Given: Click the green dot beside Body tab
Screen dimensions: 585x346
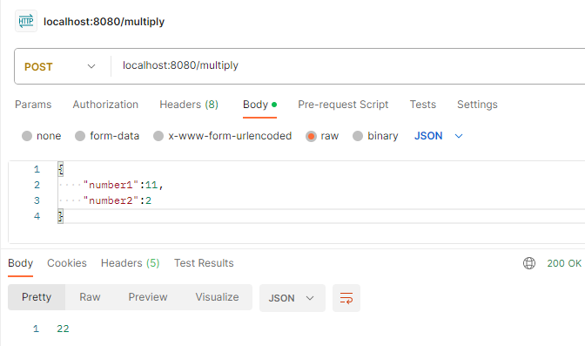Looking at the screenshot, I should pyautogui.click(x=274, y=105).
